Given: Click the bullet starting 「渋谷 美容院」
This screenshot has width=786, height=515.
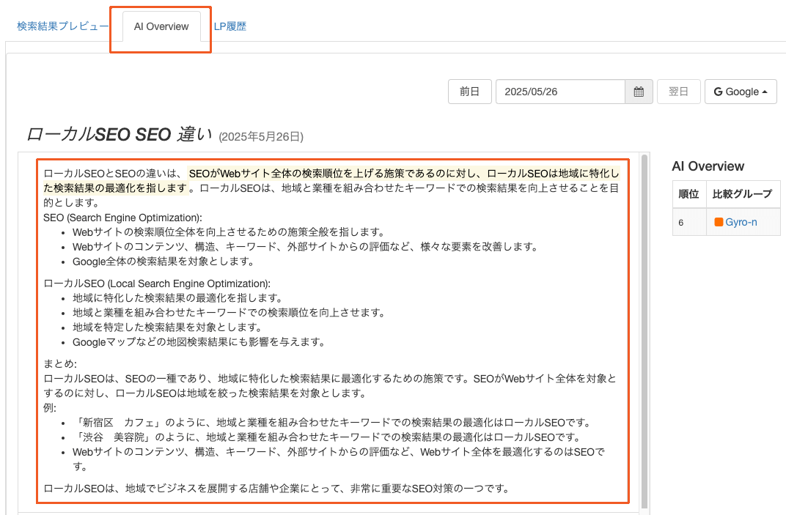Looking at the screenshot, I should (328, 437).
